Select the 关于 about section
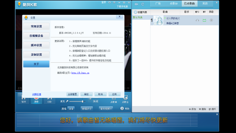Viewport: 236px width, 133px height. click(x=36, y=64)
